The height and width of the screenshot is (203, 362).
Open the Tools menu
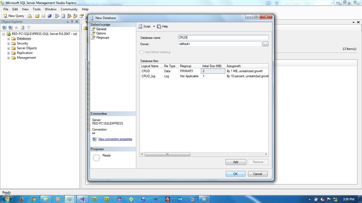36,9
